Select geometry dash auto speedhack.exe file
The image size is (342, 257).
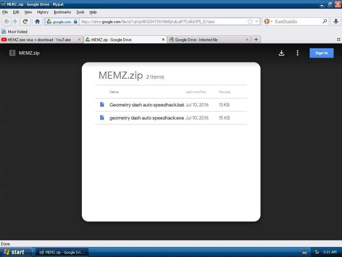(147, 118)
